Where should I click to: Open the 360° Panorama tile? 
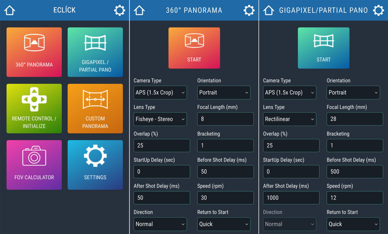pyautogui.click(x=34, y=52)
